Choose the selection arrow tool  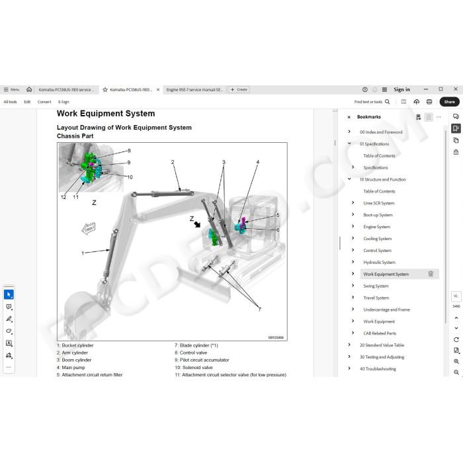point(9,294)
